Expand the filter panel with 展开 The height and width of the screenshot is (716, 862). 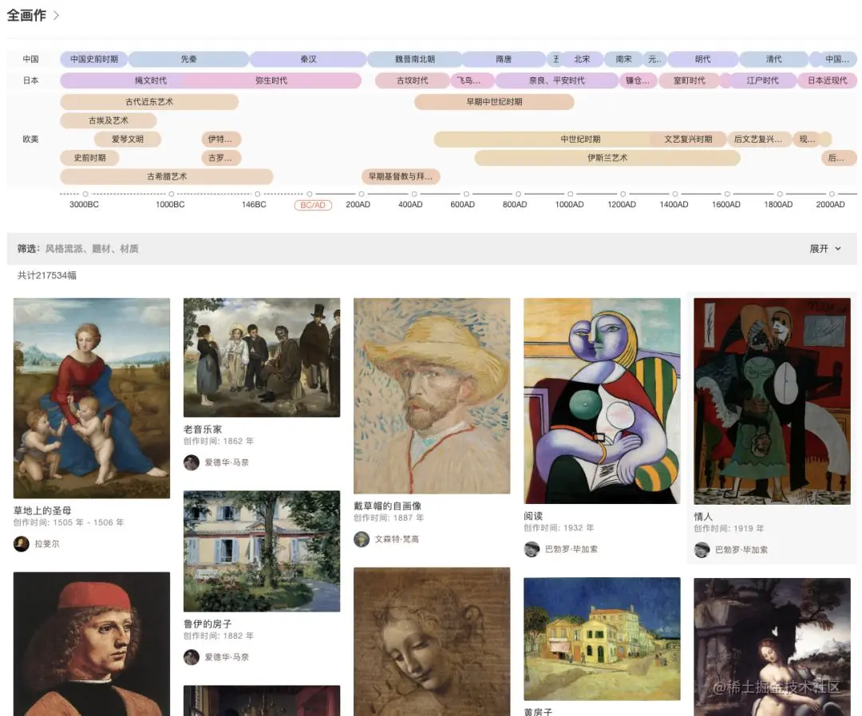(x=825, y=249)
